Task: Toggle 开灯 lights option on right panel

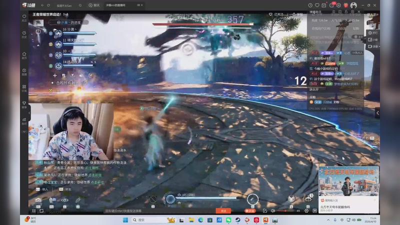Action: point(372,33)
